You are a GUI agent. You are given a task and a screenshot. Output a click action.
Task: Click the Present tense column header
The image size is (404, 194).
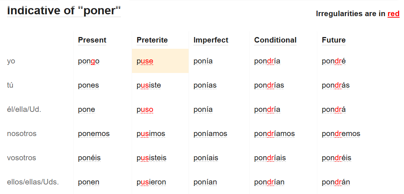point(92,40)
